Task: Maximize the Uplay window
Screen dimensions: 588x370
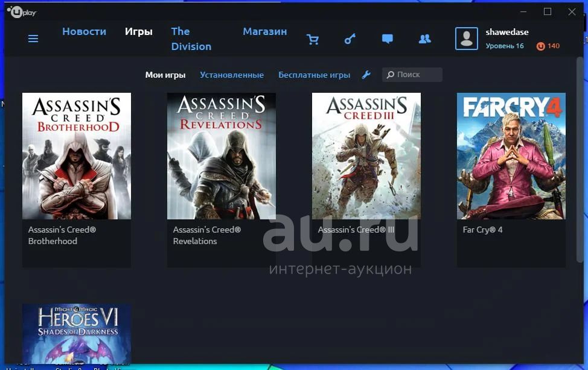Action: pyautogui.click(x=548, y=11)
